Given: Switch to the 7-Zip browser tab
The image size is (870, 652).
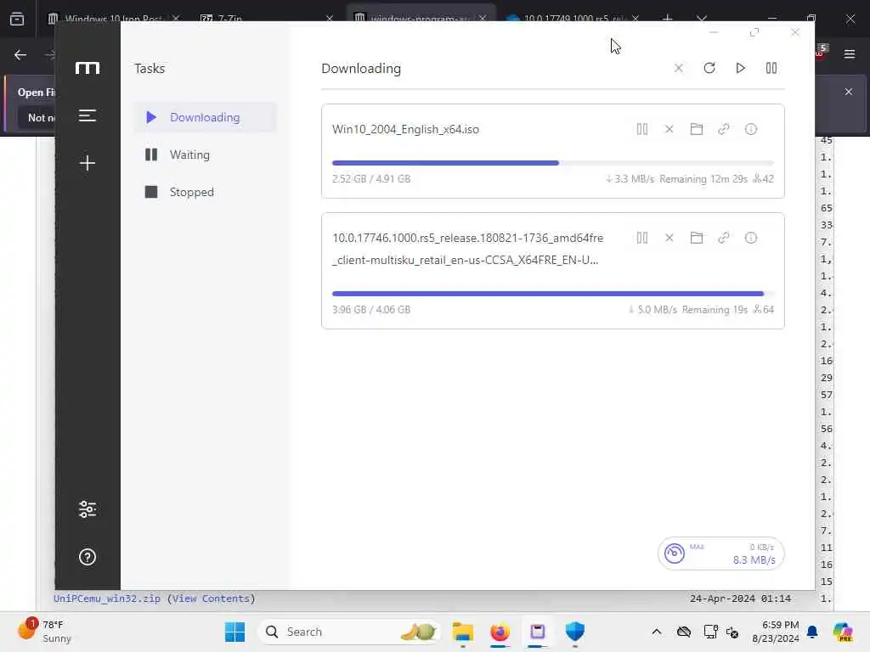Looking at the screenshot, I should pos(266,19).
